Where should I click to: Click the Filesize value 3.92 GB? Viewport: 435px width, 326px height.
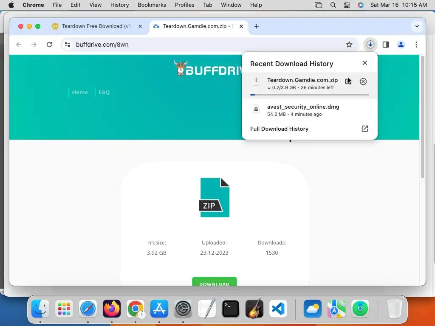(x=156, y=253)
